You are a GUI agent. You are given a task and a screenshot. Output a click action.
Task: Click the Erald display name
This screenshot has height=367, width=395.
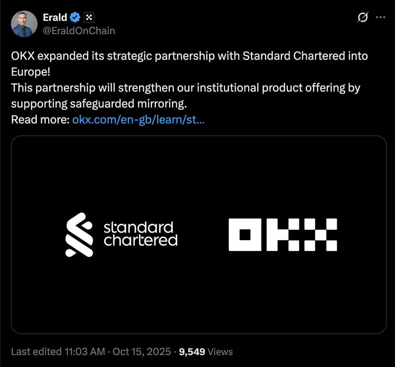[55, 17]
